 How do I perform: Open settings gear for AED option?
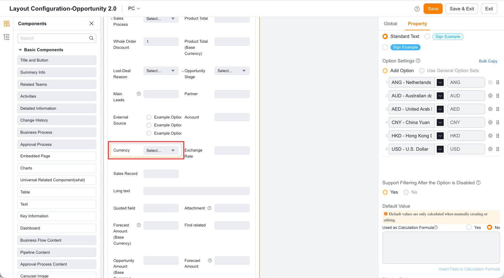[x=490, y=109]
